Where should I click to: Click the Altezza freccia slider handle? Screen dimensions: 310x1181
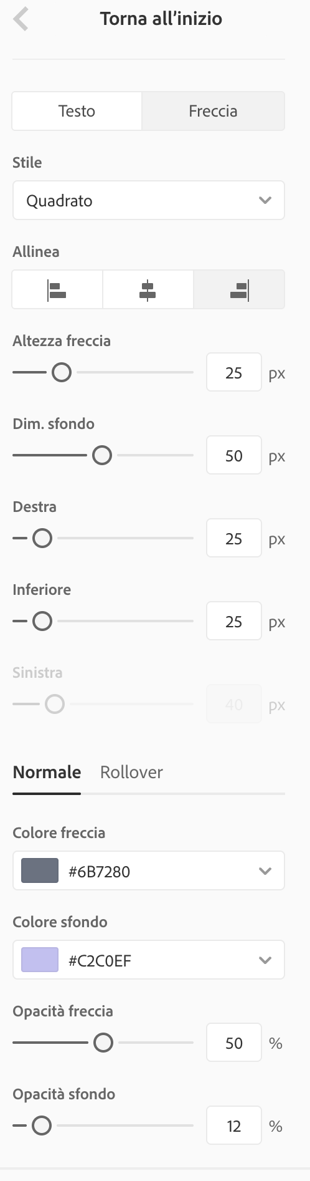[x=61, y=372]
